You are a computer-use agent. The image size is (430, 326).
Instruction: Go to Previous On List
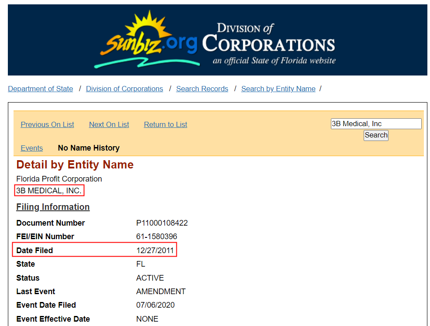(48, 124)
